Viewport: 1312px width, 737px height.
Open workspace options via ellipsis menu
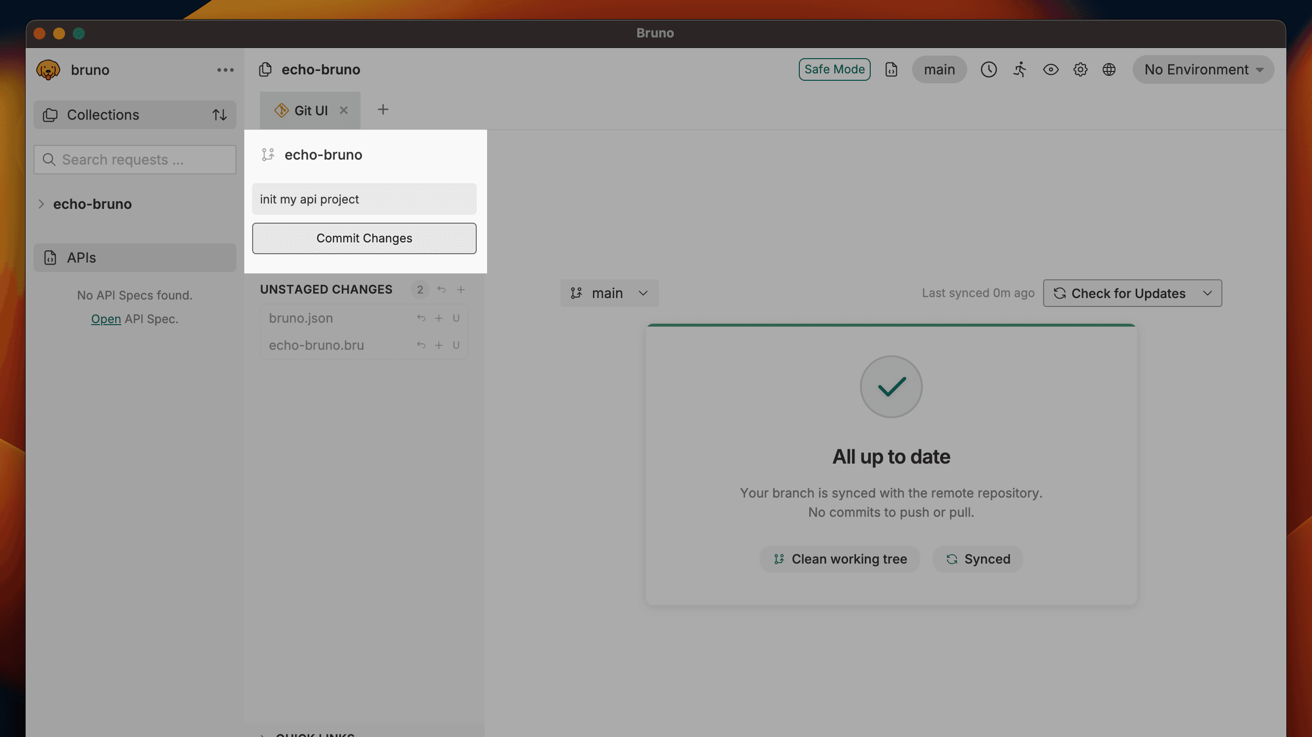point(224,70)
